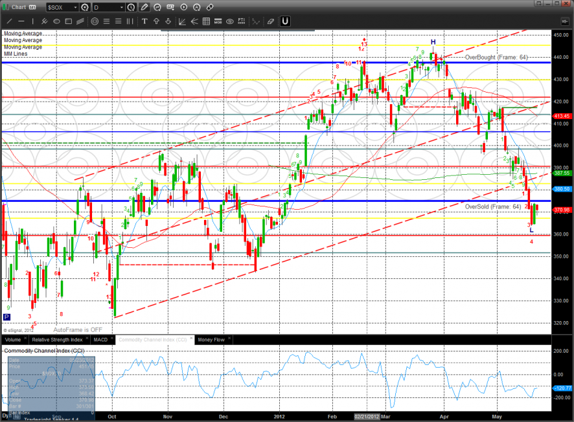Screen dimensions: 574x422
Task: Switch to the Money Flow tab
Action: tap(211, 340)
